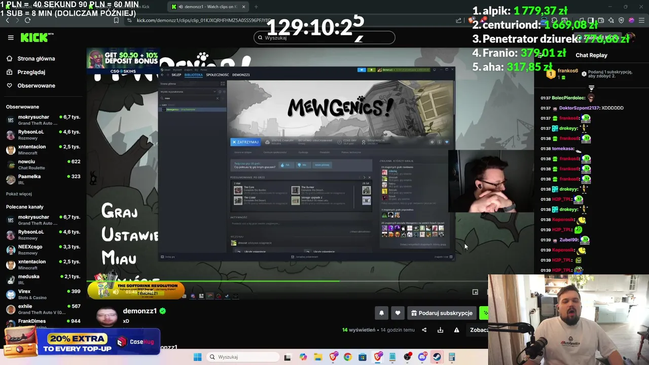Viewport: 649px width, 365px height.
Task: Reload the browser page
Action: coord(27,20)
